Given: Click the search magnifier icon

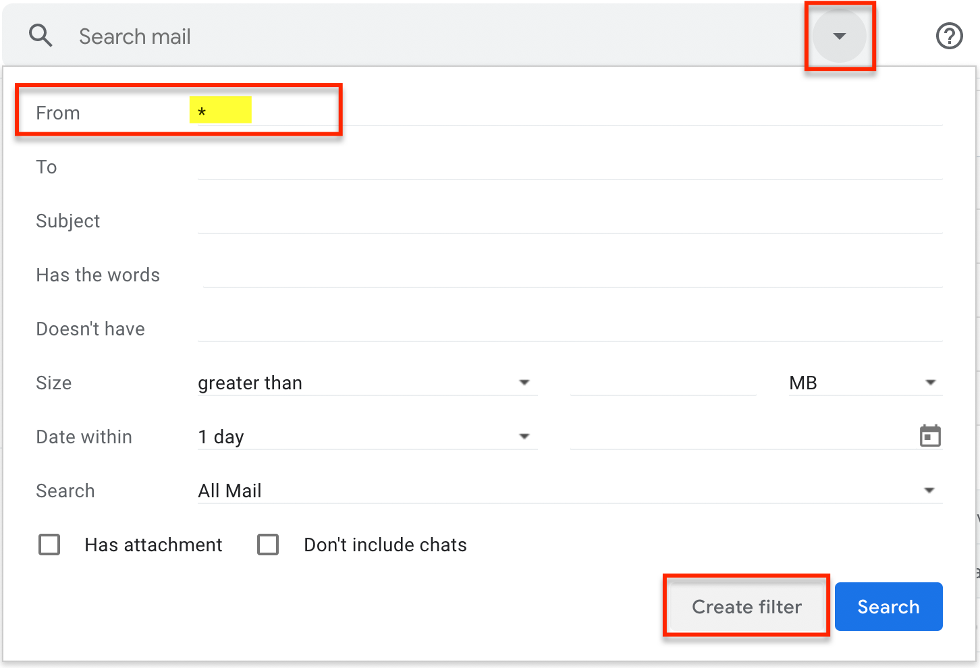Looking at the screenshot, I should tap(40, 35).
